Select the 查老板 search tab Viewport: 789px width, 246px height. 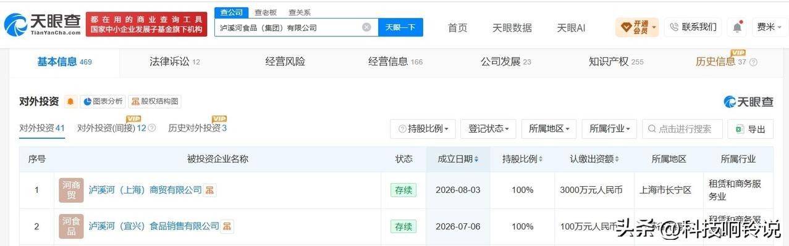(x=266, y=12)
